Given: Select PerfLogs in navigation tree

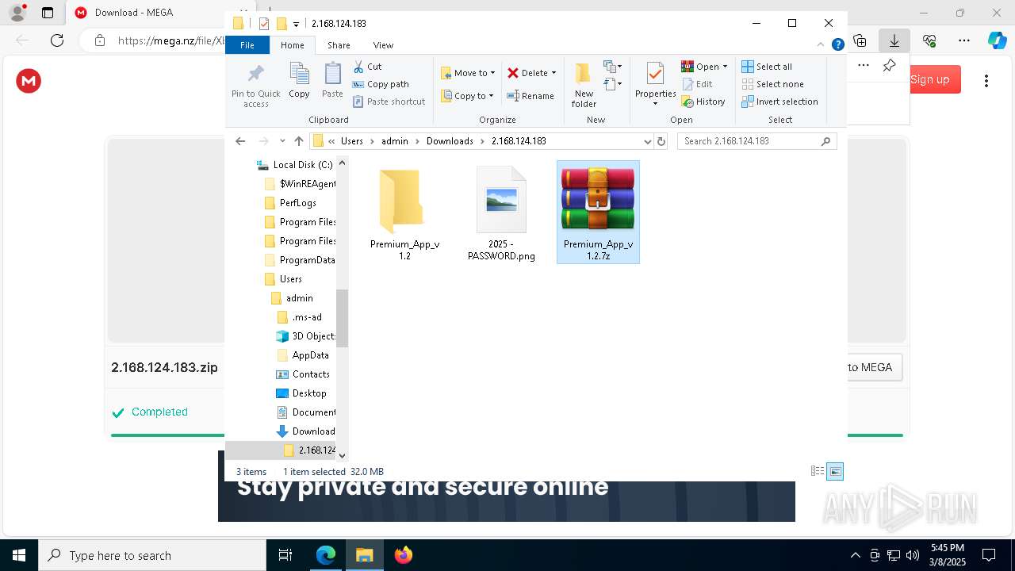Looking at the screenshot, I should click(x=297, y=203).
